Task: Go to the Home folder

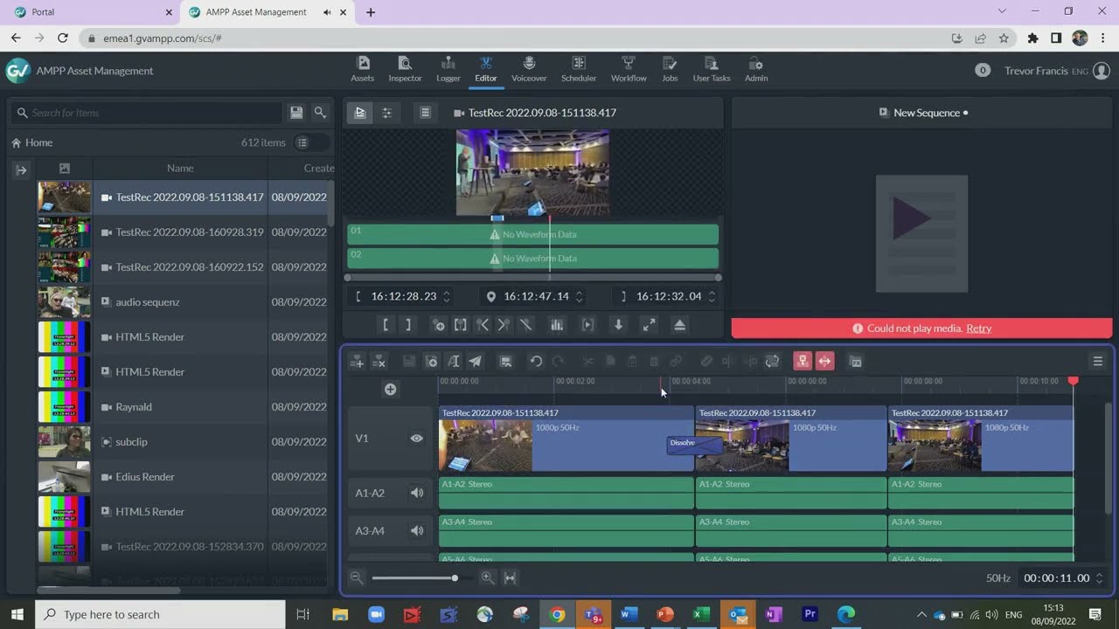Action: pyautogui.click(x=32, y=142)
